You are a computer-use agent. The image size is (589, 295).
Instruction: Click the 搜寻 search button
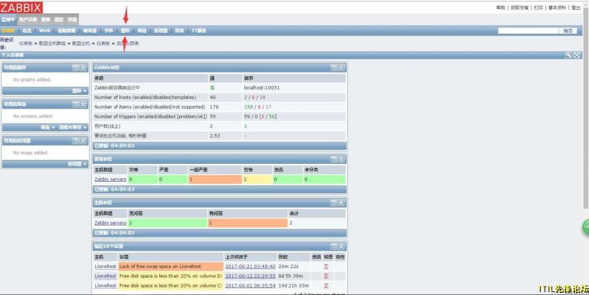click(568, 31)
